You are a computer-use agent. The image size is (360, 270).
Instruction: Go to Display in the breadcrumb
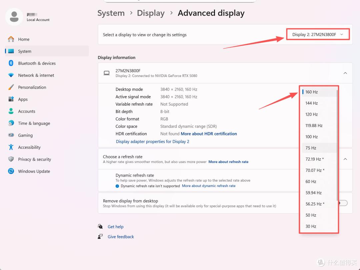pos(151,13)
